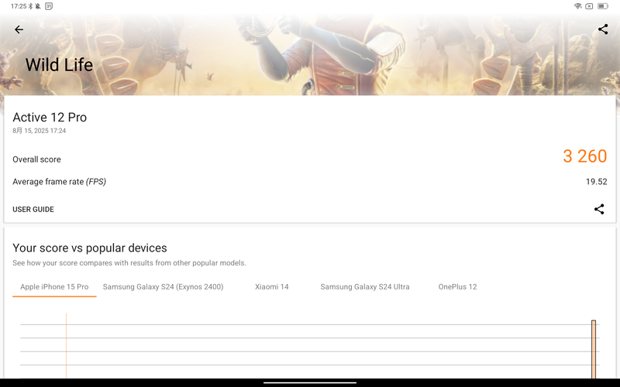
Task: Tap the status bar clock 17:25
Action: click(19, 6)
